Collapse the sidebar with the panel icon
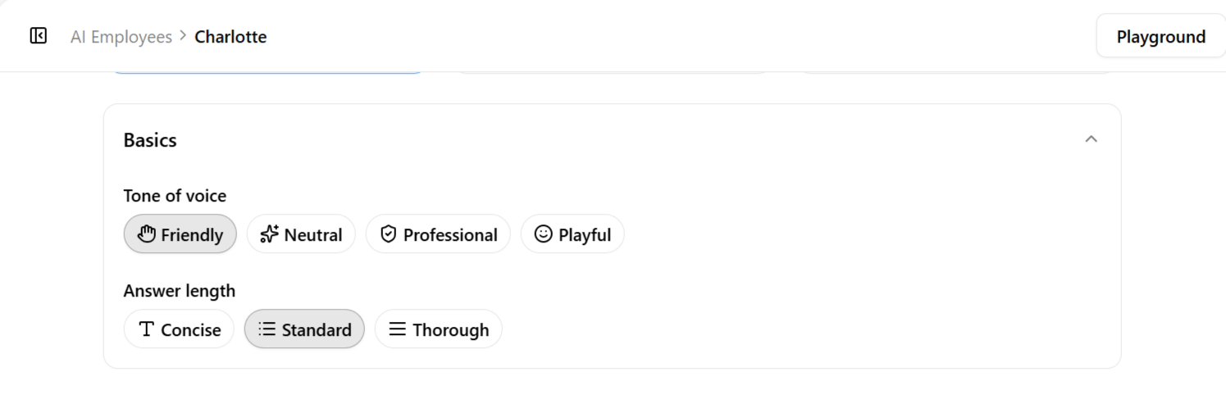Screen dimensions: 1226x399 point(38,35)
